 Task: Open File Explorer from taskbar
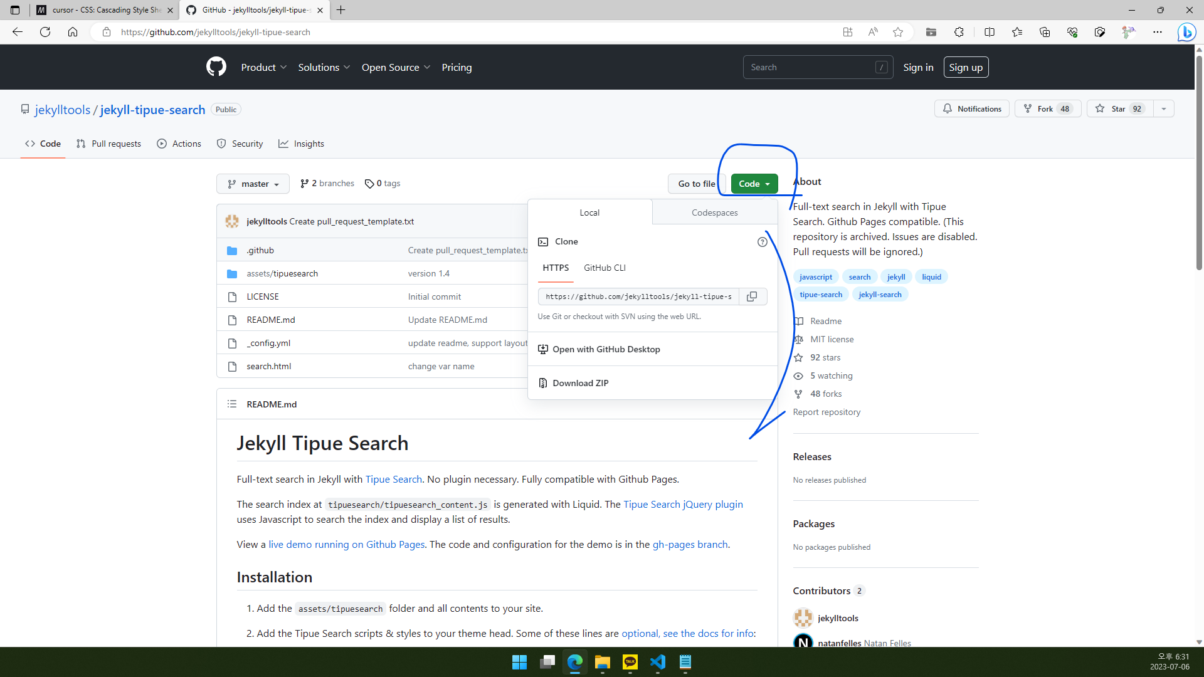pyautogui.click(x=603, y=662)
